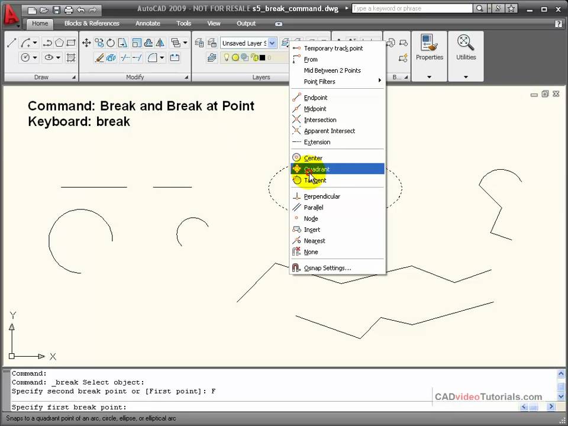Open the Point Filters submenu

pyautogui.click(x=337, y=82)
